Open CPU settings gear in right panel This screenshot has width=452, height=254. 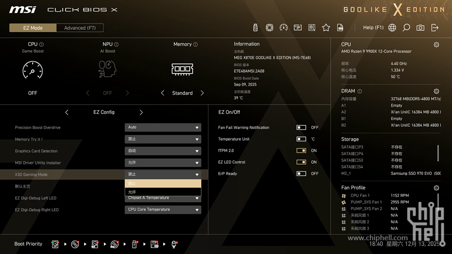tap(436, 45)
